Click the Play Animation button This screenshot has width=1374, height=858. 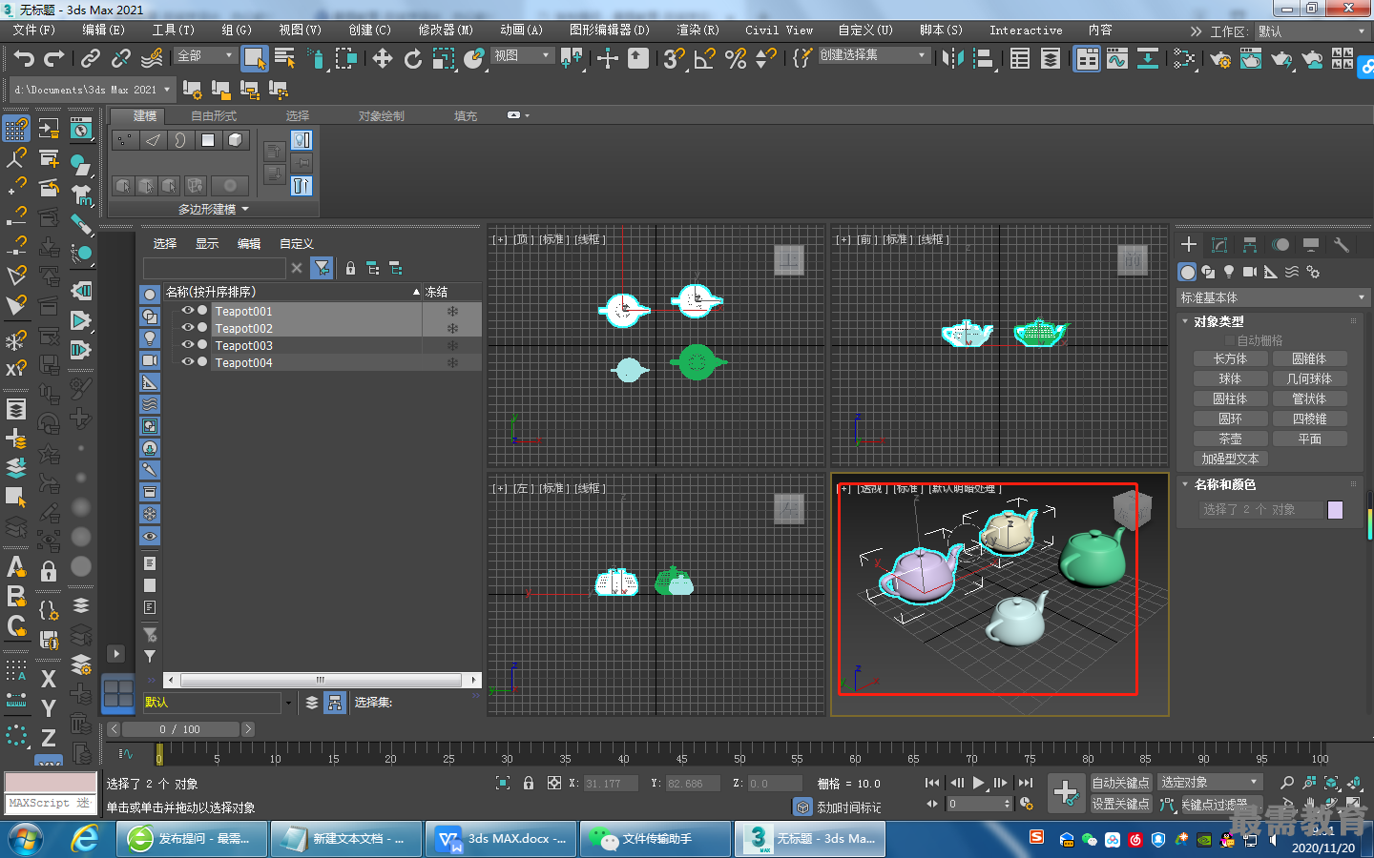tap(978, 783)
